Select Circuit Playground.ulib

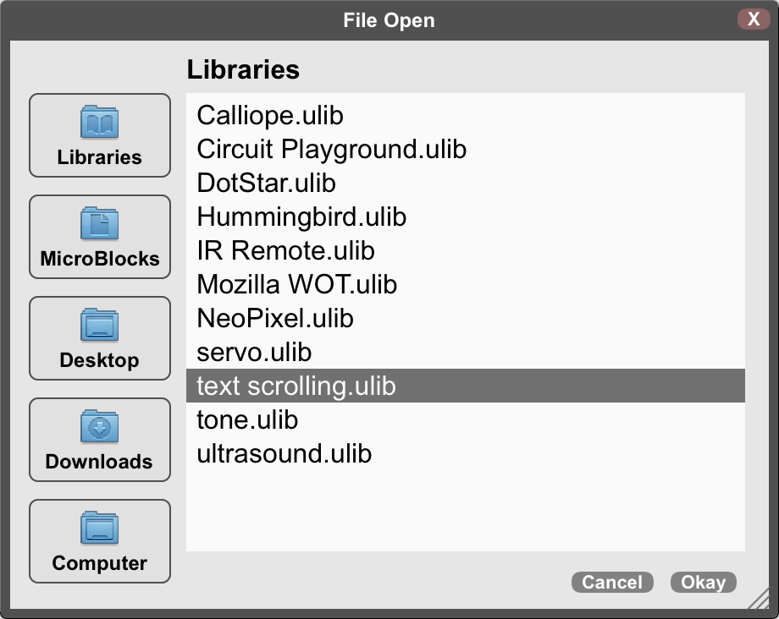[x=466, y=149]
